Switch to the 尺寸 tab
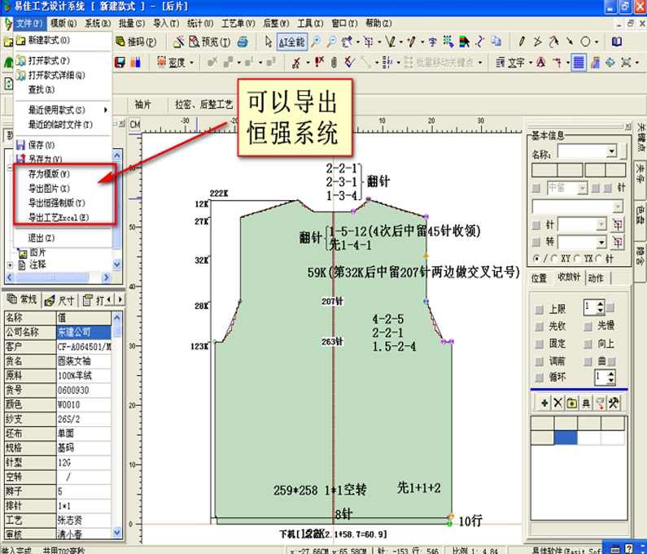Image resolution: width=647 pixels, height=554 pixels. 61,301
